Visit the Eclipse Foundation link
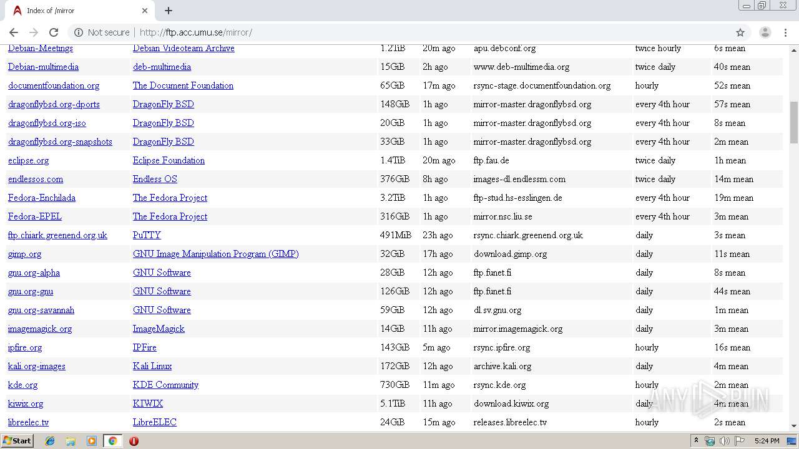This screenshot has height=449, width=799. pyautogui.click(x=169, y=160)
